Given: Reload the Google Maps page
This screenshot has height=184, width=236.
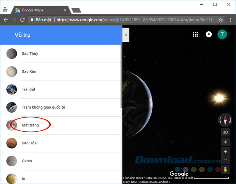Looking at the screenshot, I should (x=22, y=20).
